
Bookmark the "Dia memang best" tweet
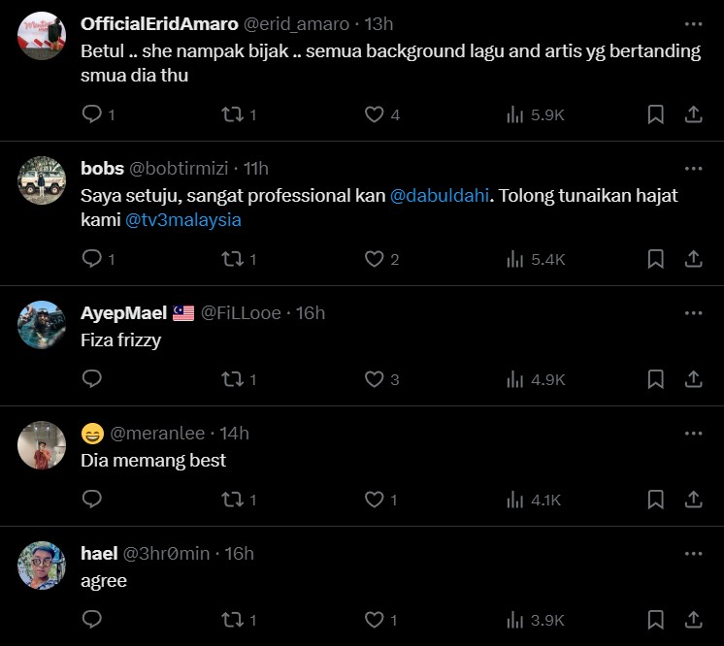[655, 500]
